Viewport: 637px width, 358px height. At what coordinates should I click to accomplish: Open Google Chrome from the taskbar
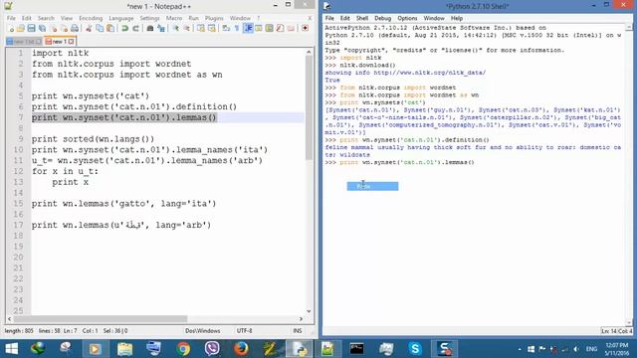click(x=183, y=349)
